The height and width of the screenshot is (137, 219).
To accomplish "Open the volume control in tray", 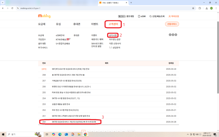I will (x=197, y=134).
